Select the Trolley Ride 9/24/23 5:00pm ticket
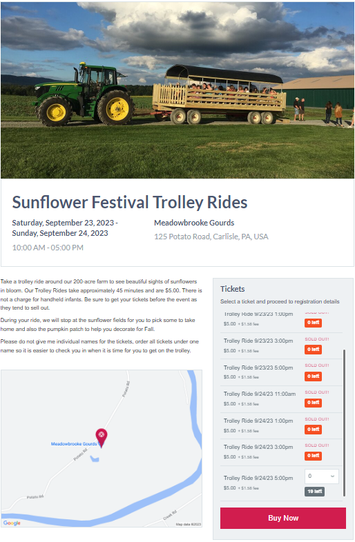The height and width of the screenshot is (542, 355). [258, 478]
